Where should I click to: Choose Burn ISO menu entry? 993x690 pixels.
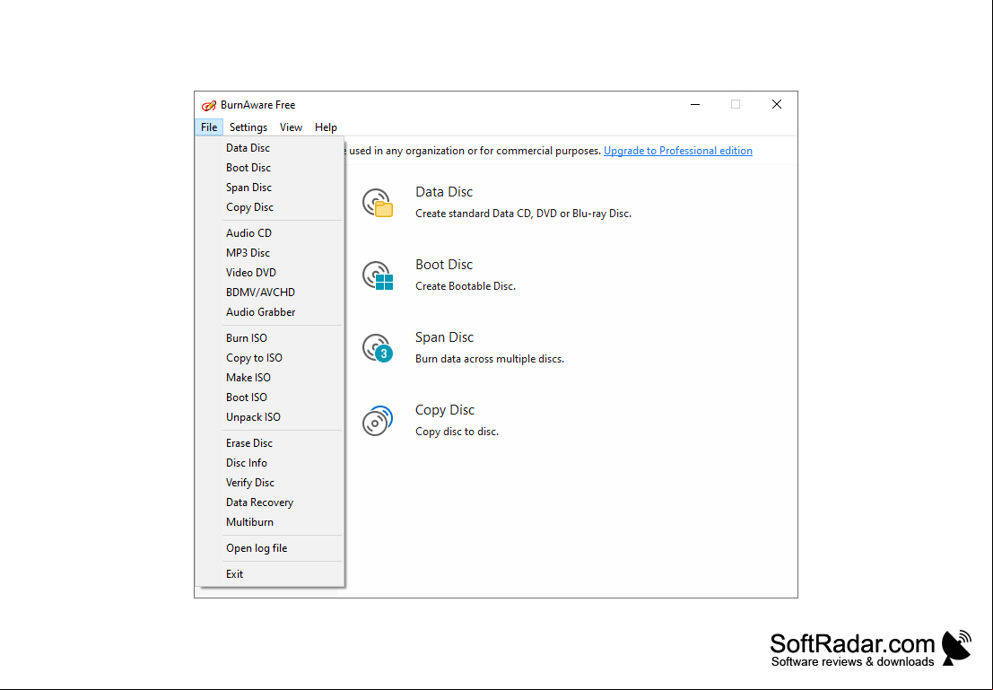click(x=270, y=337)
